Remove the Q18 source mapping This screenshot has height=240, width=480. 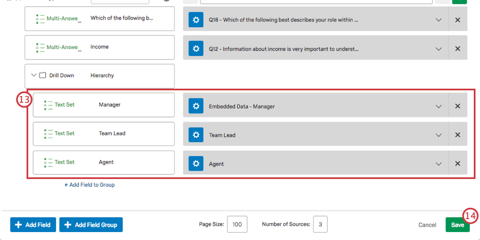click(x=457, y=20)
